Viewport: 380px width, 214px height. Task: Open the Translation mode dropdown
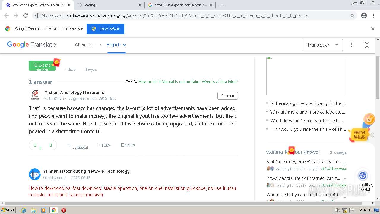[x=323, y=45]
